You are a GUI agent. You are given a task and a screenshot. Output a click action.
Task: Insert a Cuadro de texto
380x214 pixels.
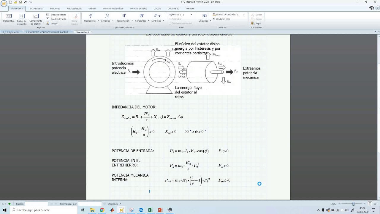coord(56,19)
